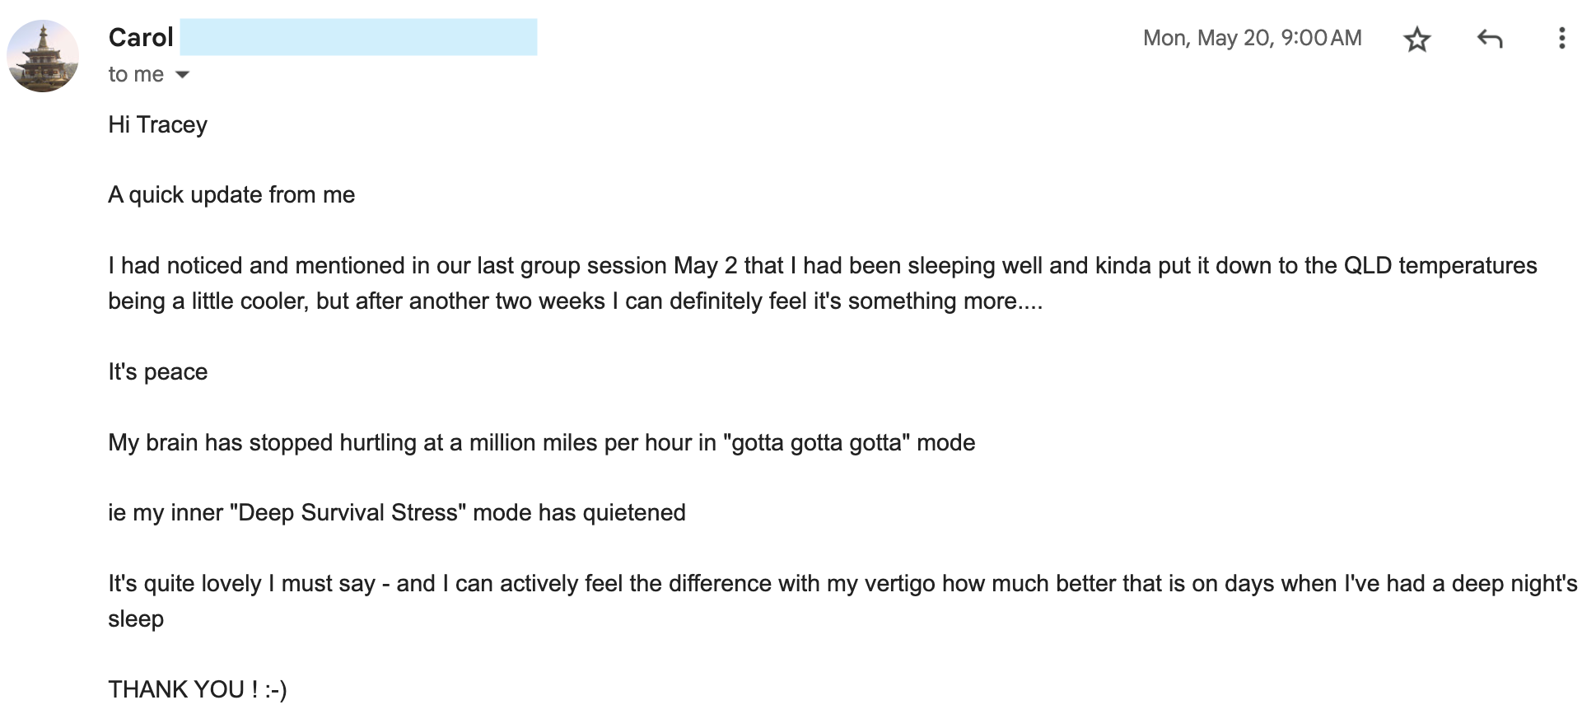Click the reply arrow icon
Screen dimensions: 1596x728
pyautogui.click(x=1490, y=39)
